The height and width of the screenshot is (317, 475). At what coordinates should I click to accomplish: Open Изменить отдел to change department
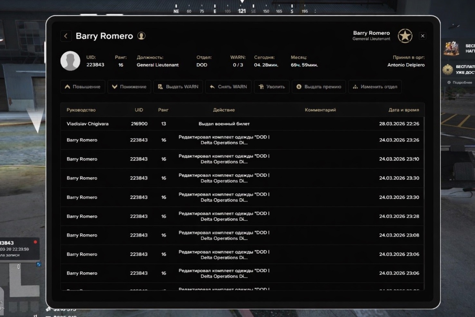[375, 87]
